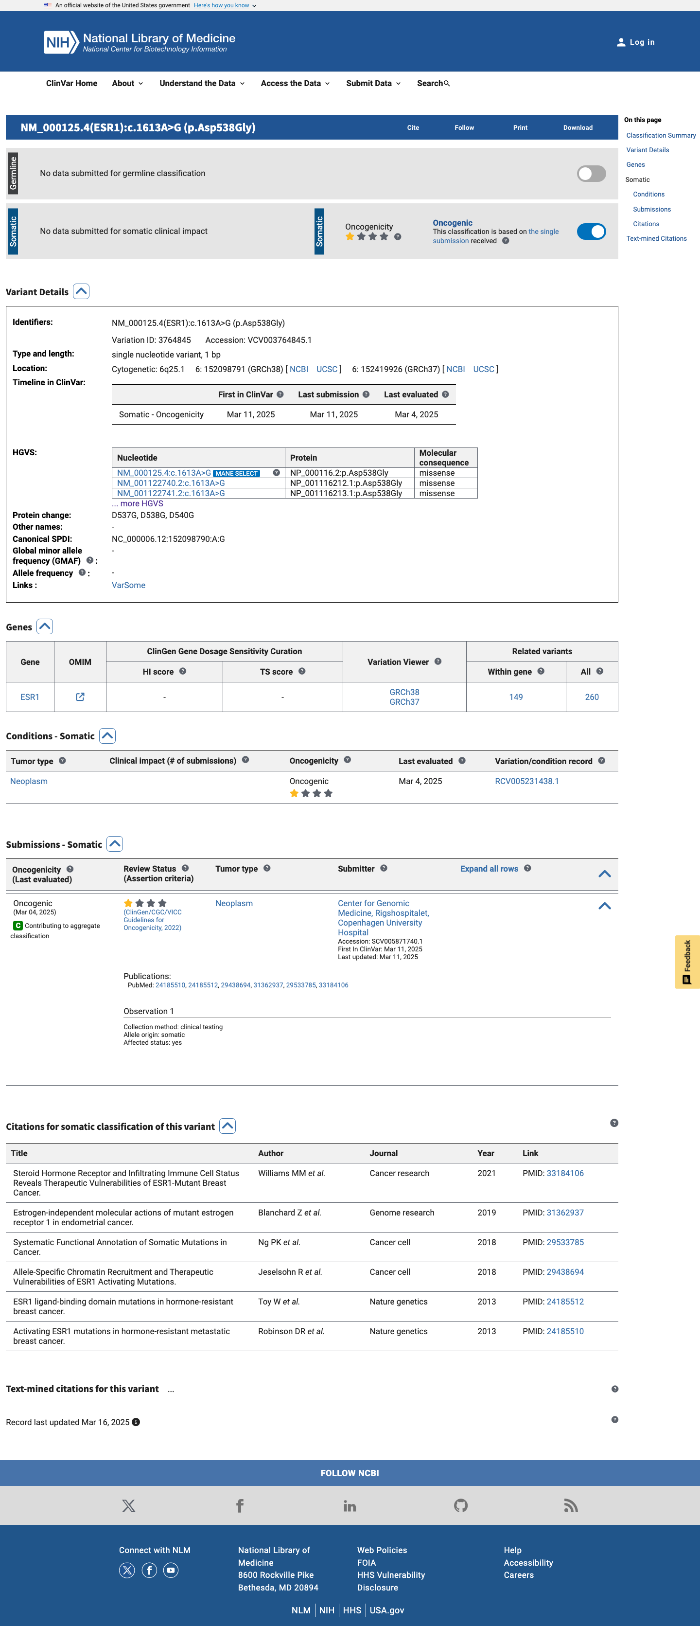Open the '... more HGVS' link
Image resolution: width=700 pixels, height=1626 pixels.
[x=138, y=504]
